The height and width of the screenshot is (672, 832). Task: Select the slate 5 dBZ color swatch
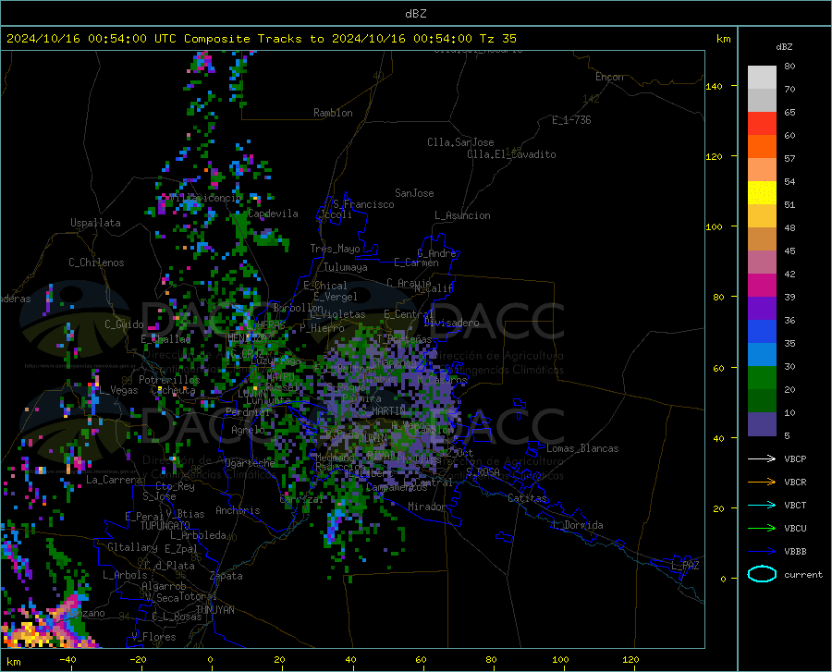(x=762, y=424)
